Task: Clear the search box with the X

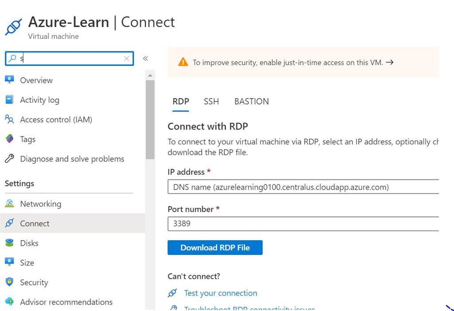Action: [126, 58]
